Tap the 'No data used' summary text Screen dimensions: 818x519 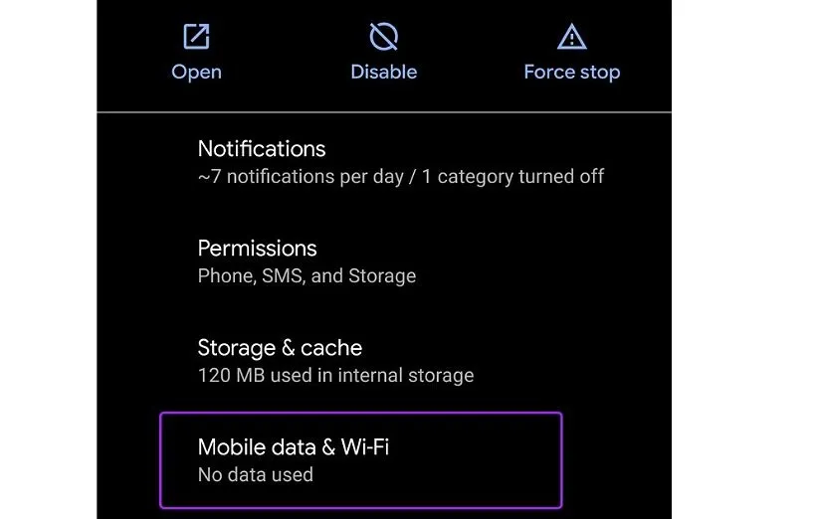click(x=255, y=474)
